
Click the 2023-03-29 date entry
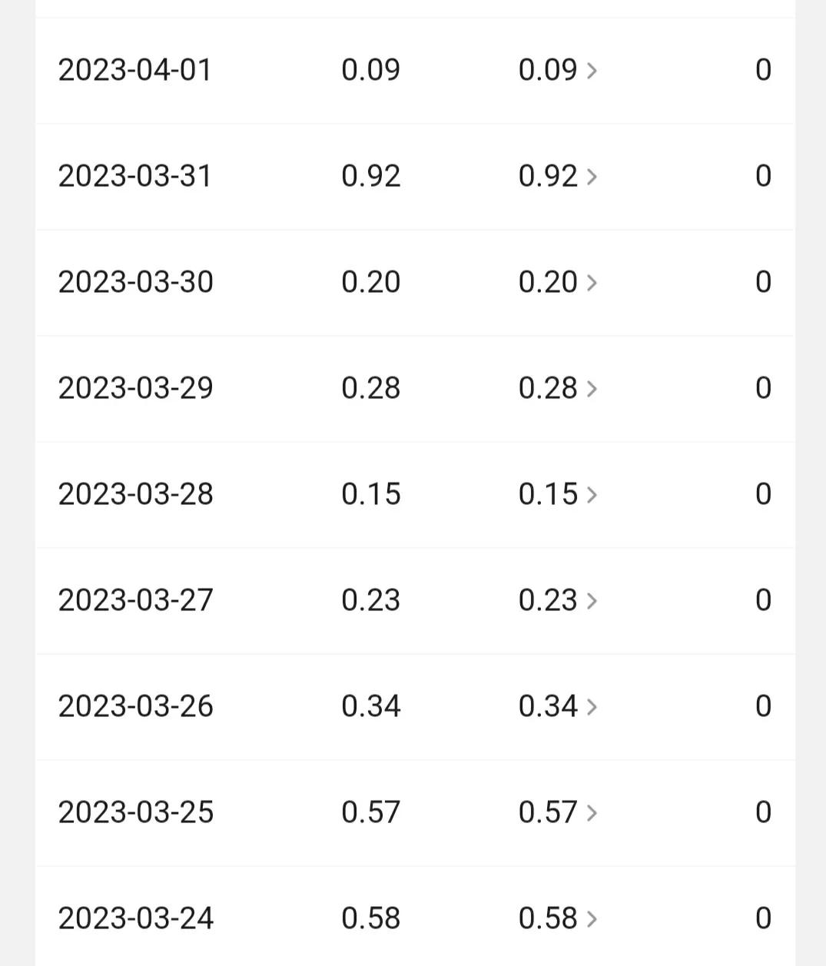coord(135,388)
